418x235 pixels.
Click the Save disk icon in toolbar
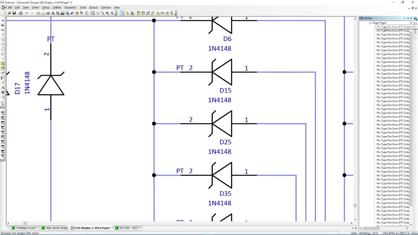(x=14, y=13)
